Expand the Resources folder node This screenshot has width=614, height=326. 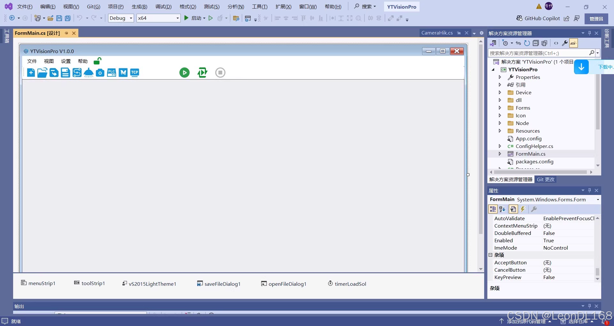500,131
